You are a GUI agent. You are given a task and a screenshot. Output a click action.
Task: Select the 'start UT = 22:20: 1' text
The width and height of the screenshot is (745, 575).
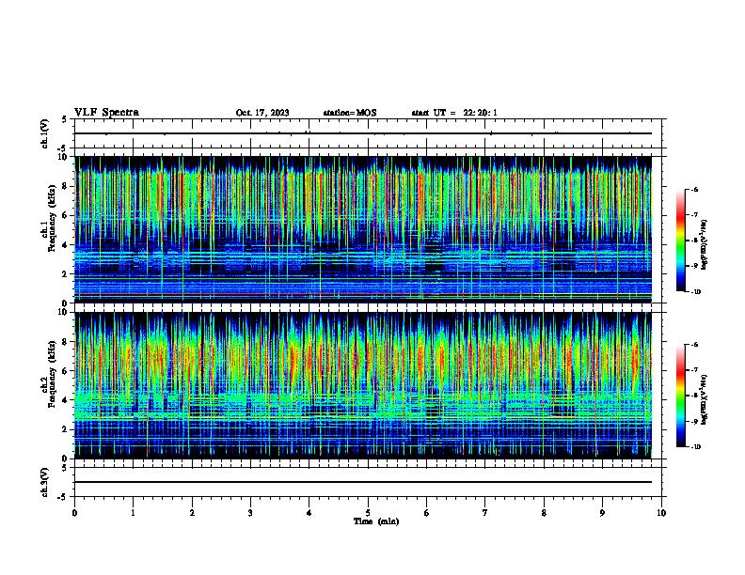(x=454, y=113)
